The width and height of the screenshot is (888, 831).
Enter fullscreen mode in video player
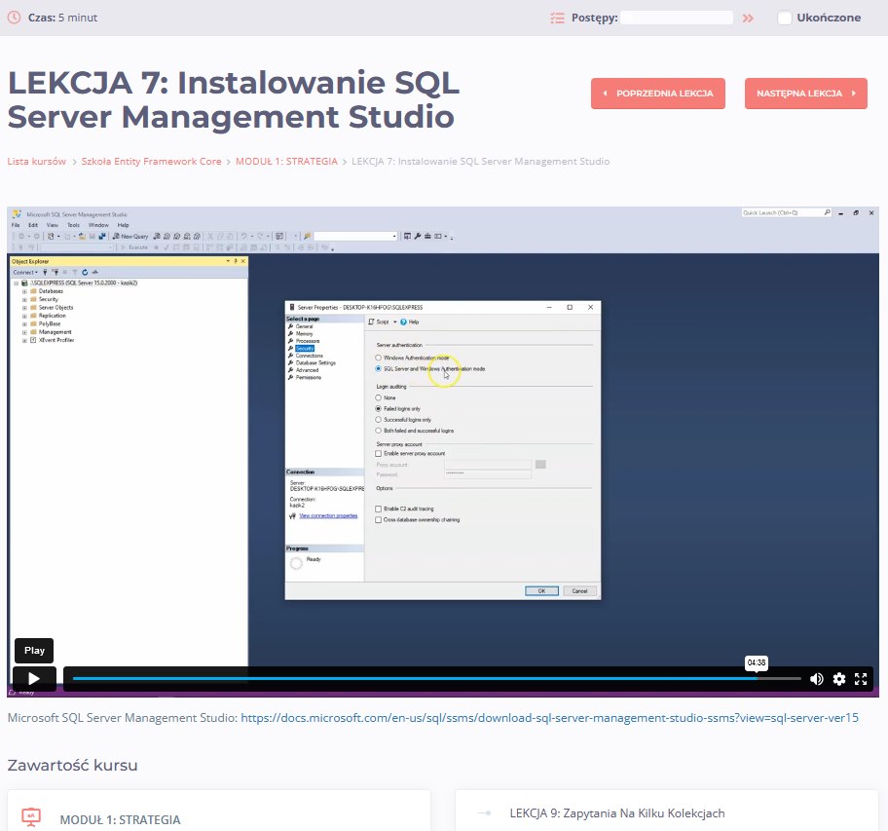click(861, 679)
